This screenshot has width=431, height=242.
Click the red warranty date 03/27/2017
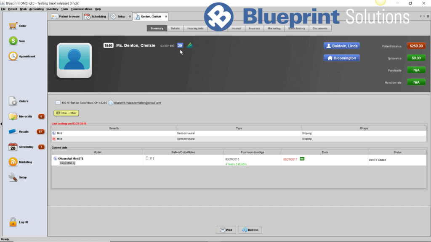290,159
